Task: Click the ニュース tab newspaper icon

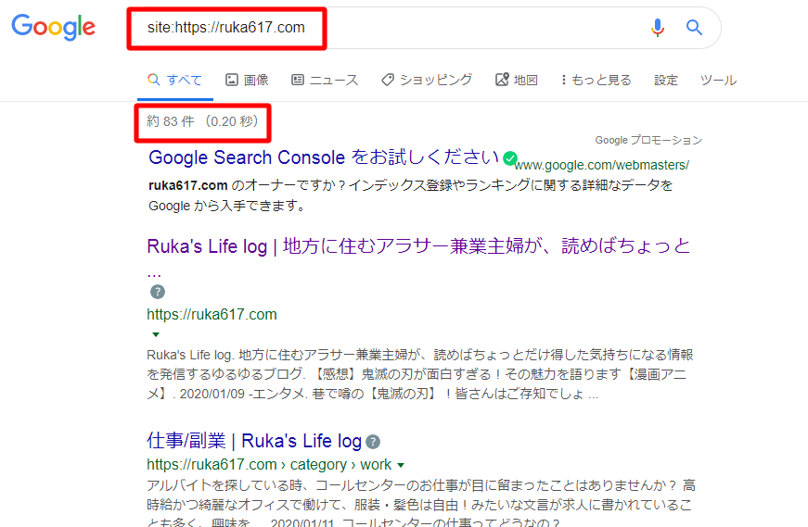Action: tap(298, 80)
